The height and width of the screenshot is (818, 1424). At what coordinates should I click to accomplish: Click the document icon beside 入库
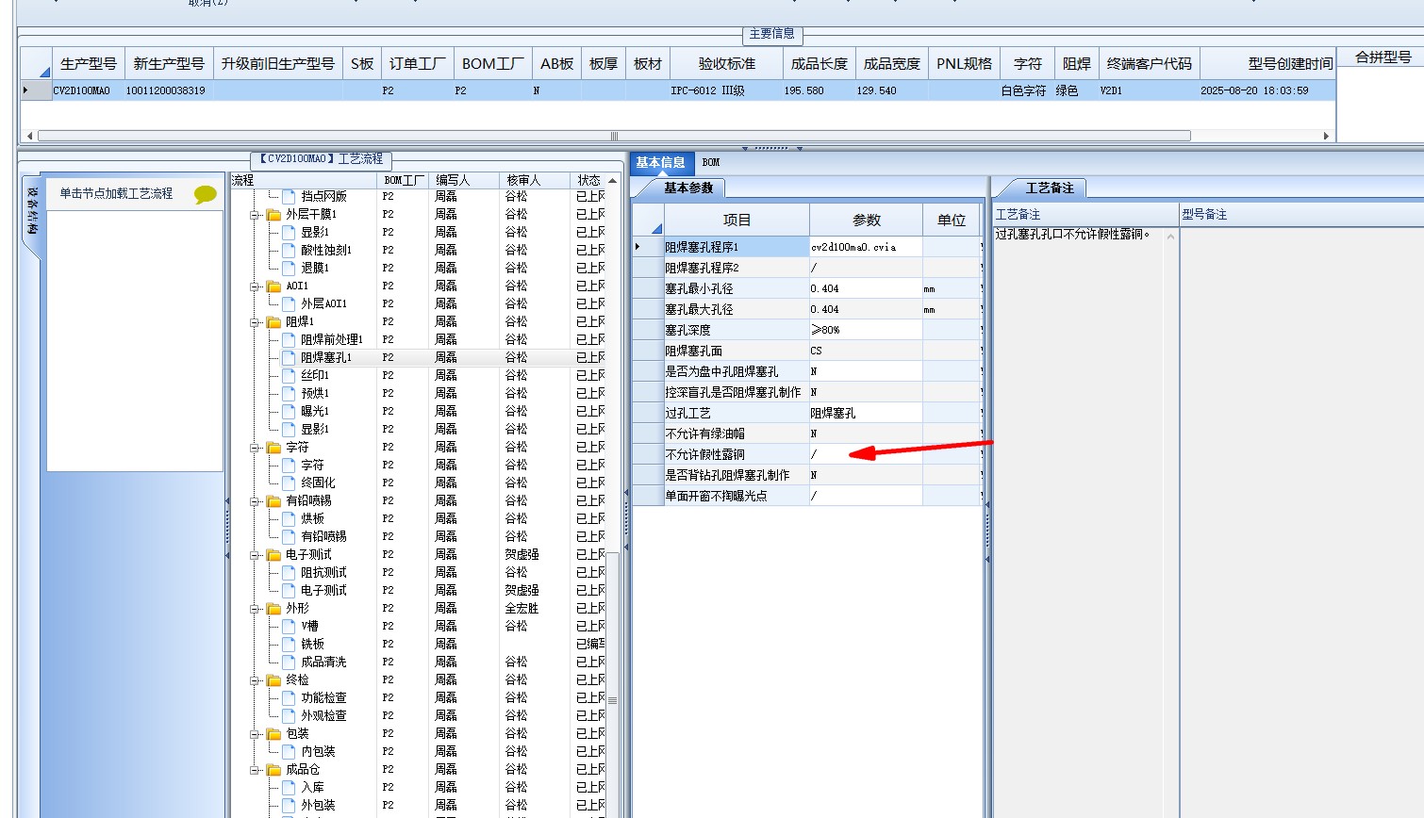point(290,787)
